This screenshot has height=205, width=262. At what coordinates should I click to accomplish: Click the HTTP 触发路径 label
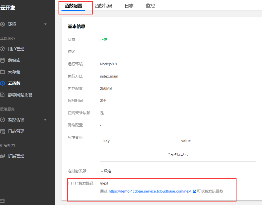pos(80,183)
